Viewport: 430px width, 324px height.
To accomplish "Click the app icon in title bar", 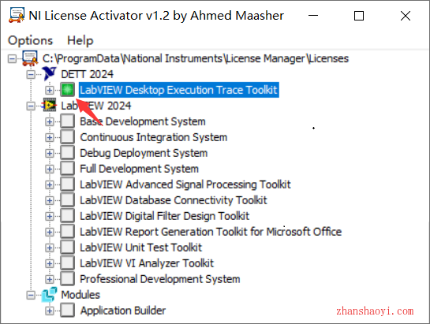I will (17, 15).
